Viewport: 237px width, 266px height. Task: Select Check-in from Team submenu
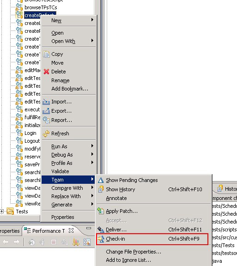point(152,239)
